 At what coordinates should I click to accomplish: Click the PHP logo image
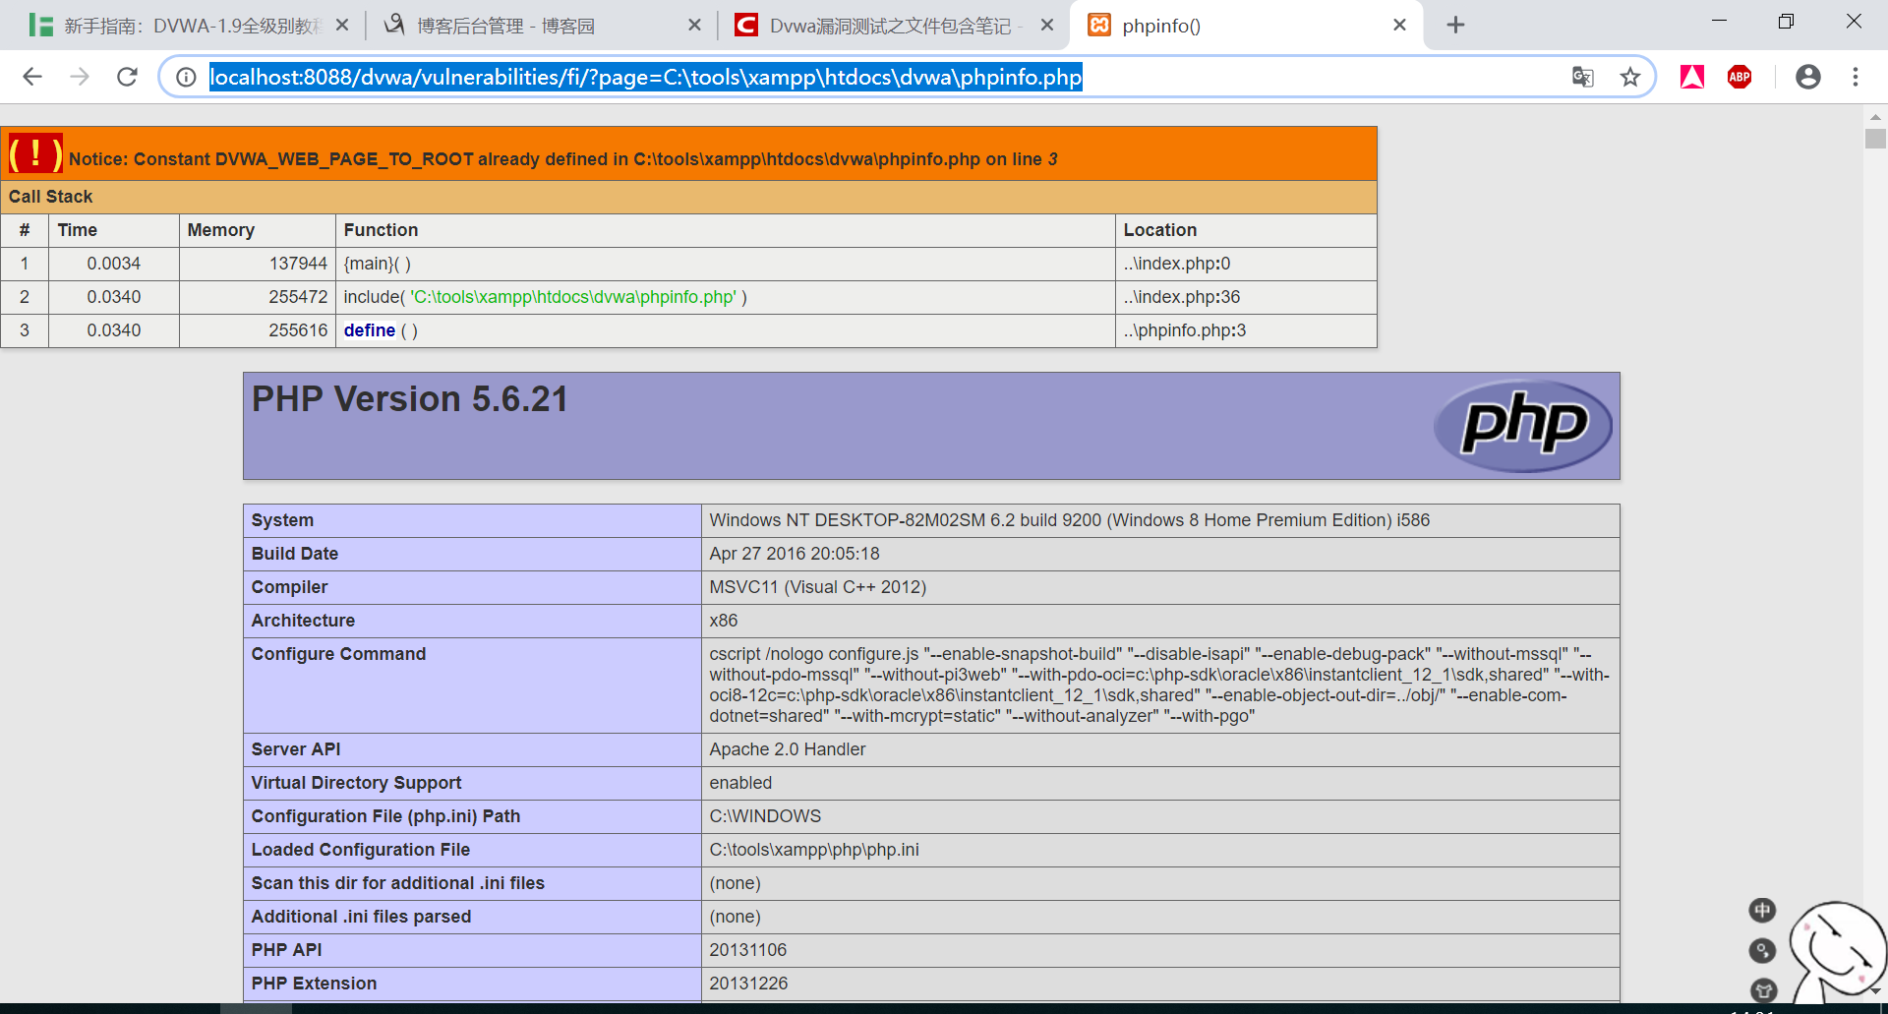1522,426
